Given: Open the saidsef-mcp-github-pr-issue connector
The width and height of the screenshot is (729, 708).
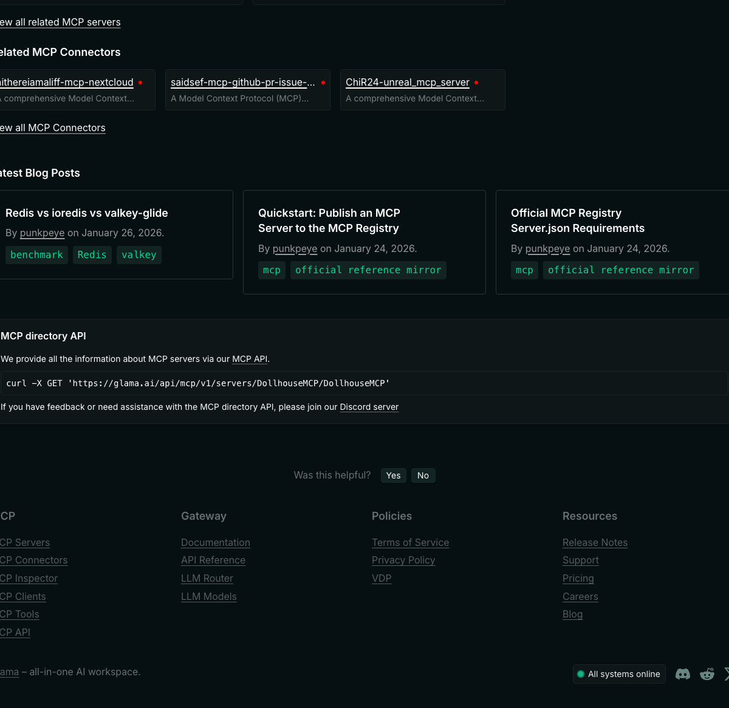Looking at the screenshot, I should click(242, 83).
